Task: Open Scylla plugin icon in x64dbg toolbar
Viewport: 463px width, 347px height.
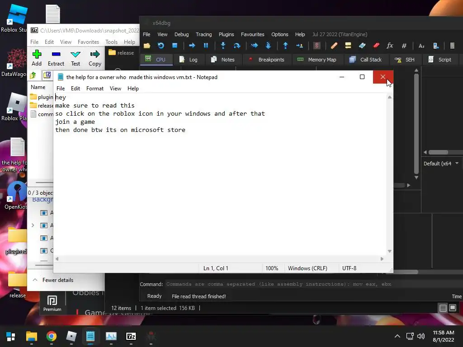Action: [317, 46]
